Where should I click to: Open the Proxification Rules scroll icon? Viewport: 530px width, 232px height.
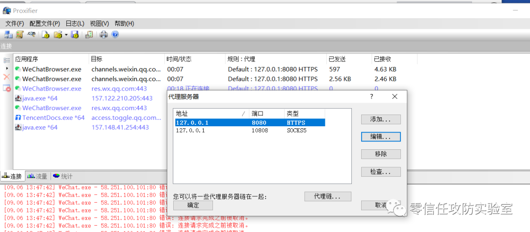[x=20, y=34]
